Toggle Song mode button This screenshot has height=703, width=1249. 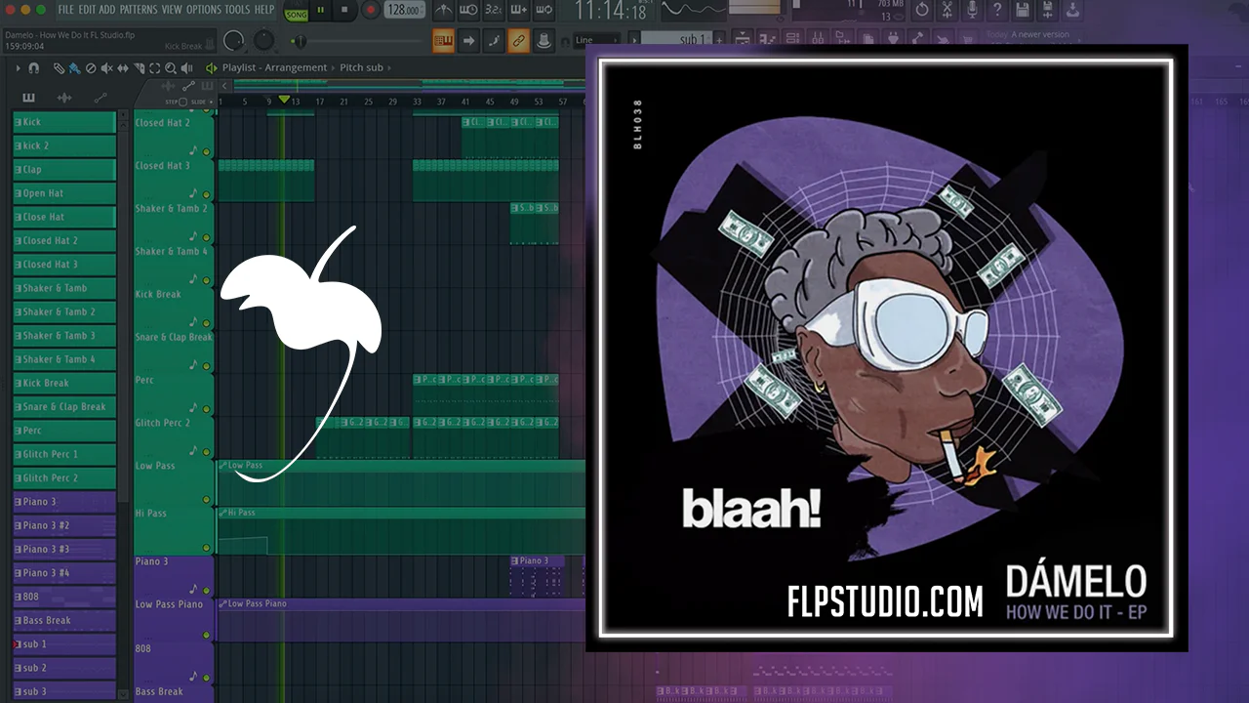[295, 13]
